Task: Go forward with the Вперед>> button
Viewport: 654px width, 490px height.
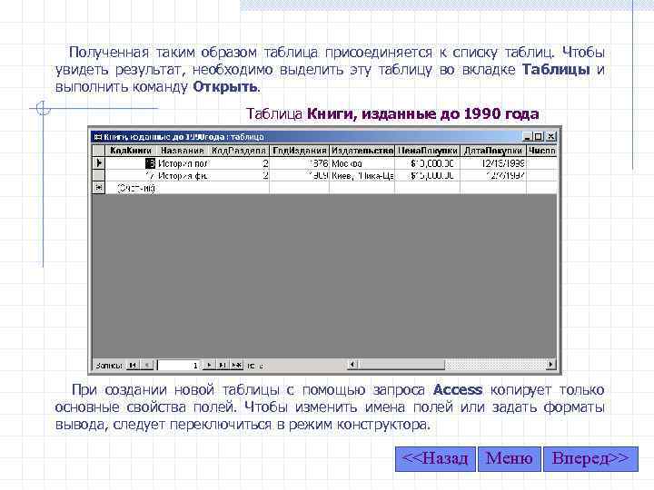Action: click(590, 459)
